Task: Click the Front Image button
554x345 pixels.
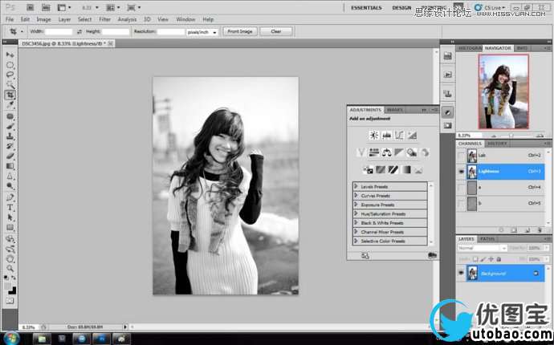Action: pyautogui.click(x=240, y=31)
